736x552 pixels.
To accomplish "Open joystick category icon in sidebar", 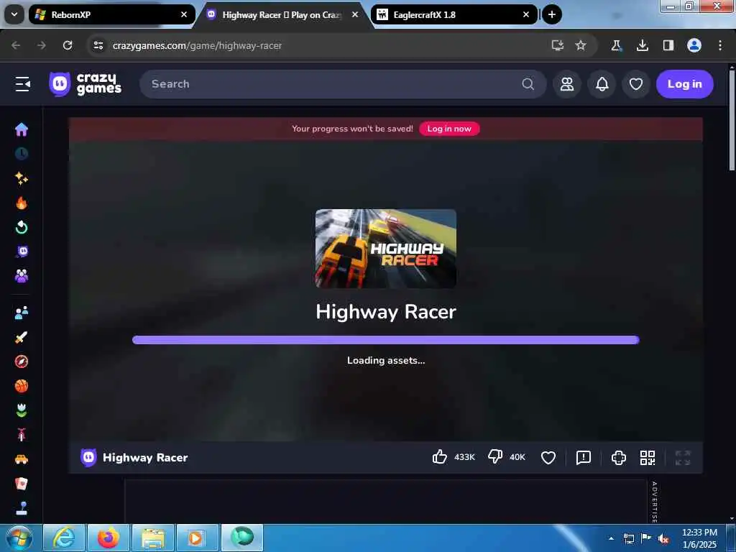I will tap(21, 508).
